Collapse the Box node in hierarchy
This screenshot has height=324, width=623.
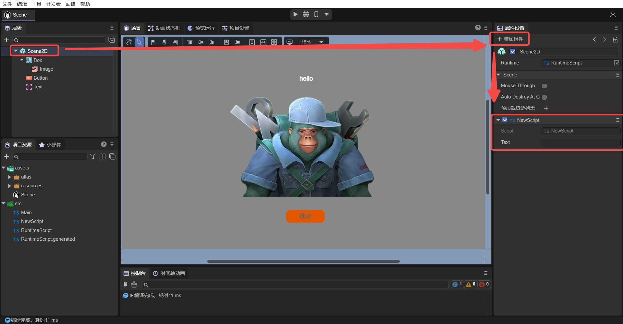tap(22, 60)
